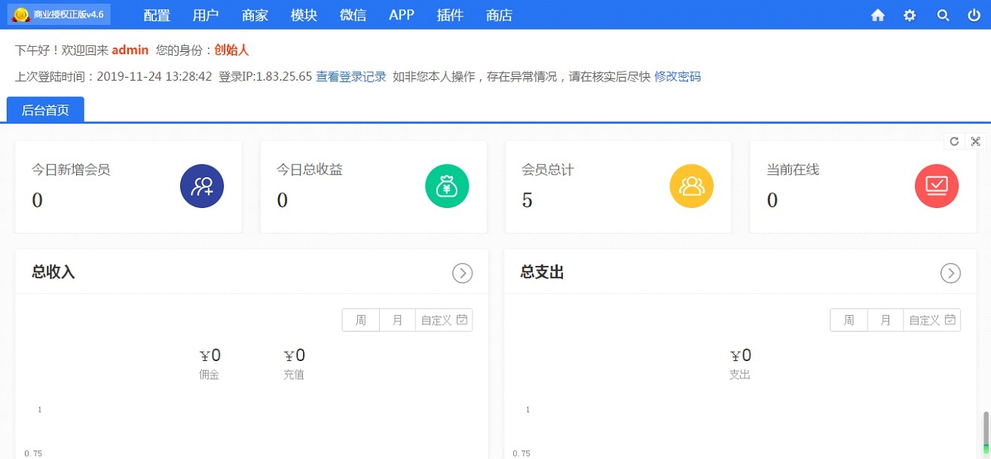Click the power logout icon
991x459 pixels.
tap(974, 15)
